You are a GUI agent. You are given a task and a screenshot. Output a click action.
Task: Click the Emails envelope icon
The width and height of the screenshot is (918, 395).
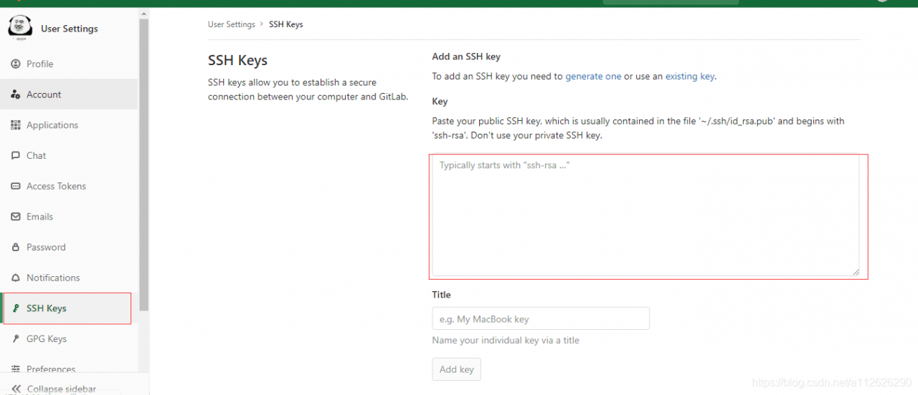coord(16,217)
